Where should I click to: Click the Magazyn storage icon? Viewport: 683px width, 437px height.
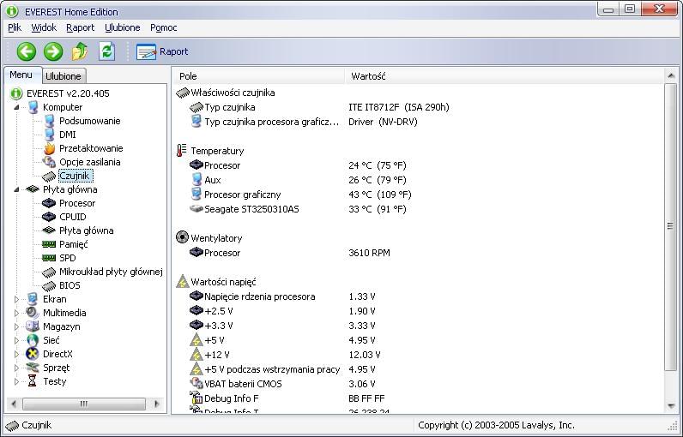pyautogui.click(x=33, y=326)
